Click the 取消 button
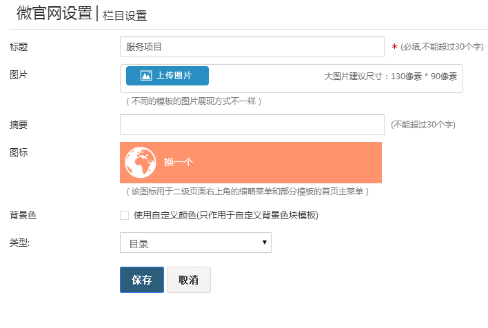The width and height of the screenshot is (488, 328). coord(189,280)
